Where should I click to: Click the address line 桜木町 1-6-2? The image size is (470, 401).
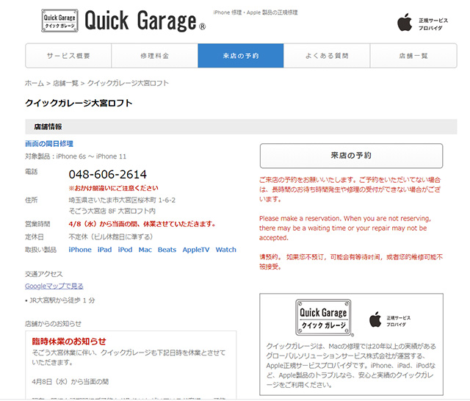pyautogui.click(x=122, y=201)
